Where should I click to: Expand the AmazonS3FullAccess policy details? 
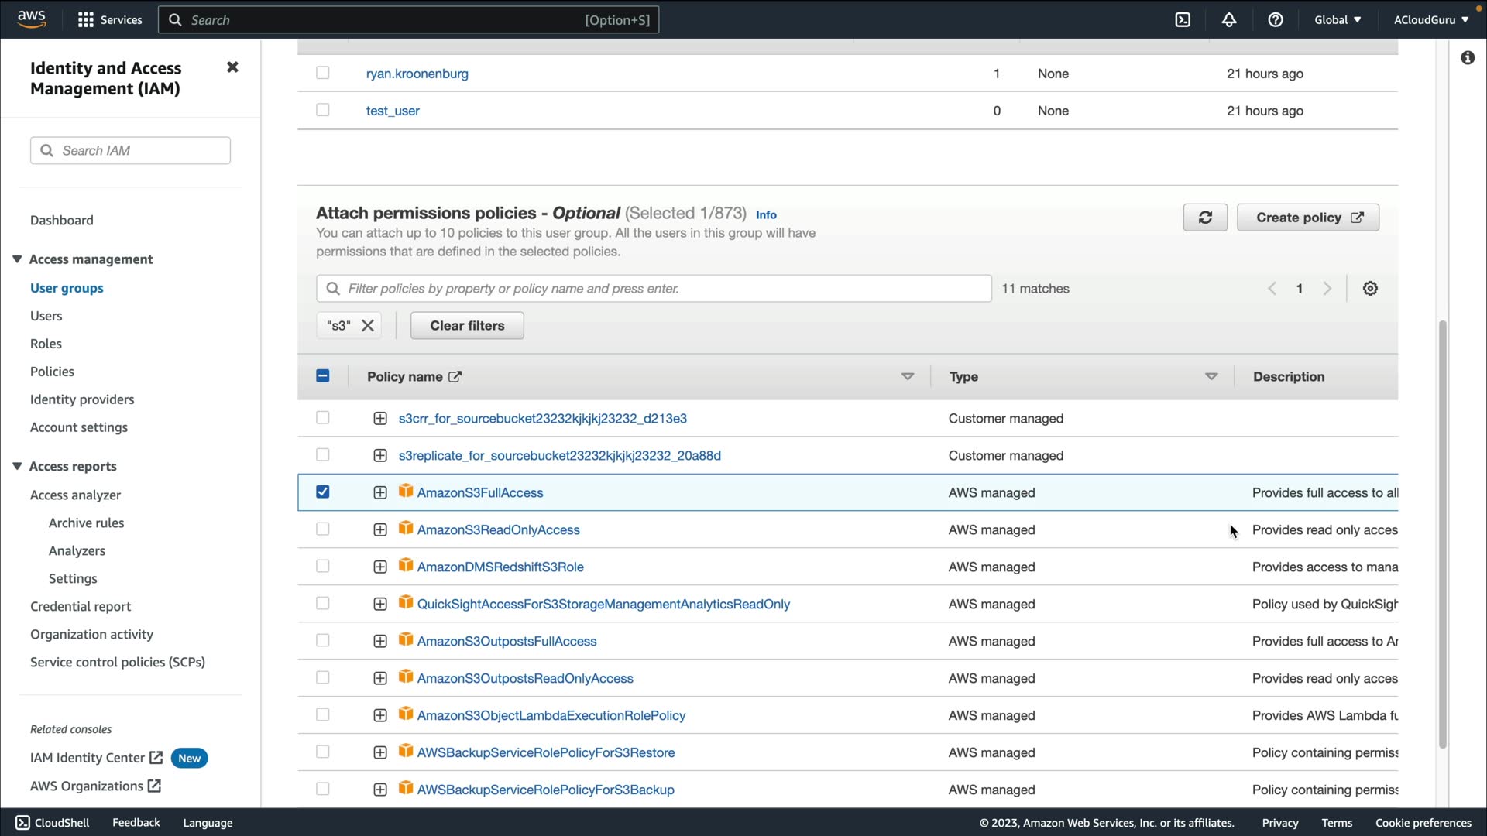coord(380,493)
